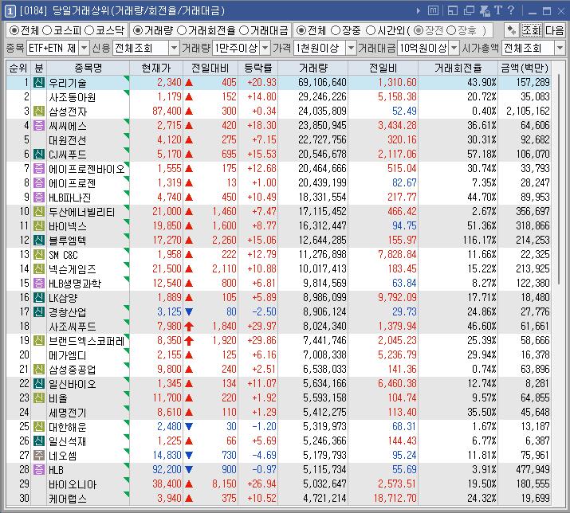The height and width of the screenshot is (513, 570).
Task: Select the 거래회전율 radio button
Action: (182, 30)
